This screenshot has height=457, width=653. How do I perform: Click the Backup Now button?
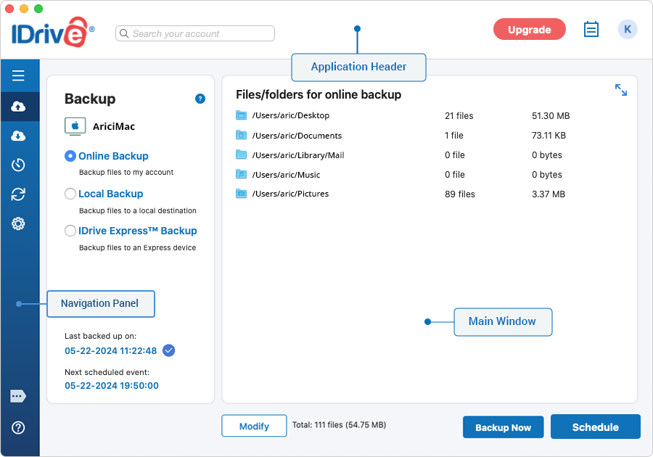coord(503,427)
